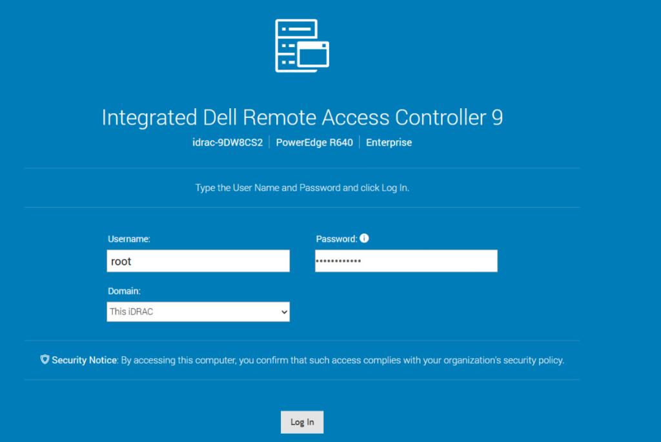Click the Security Notice shield icon

(x=45, y=359)
